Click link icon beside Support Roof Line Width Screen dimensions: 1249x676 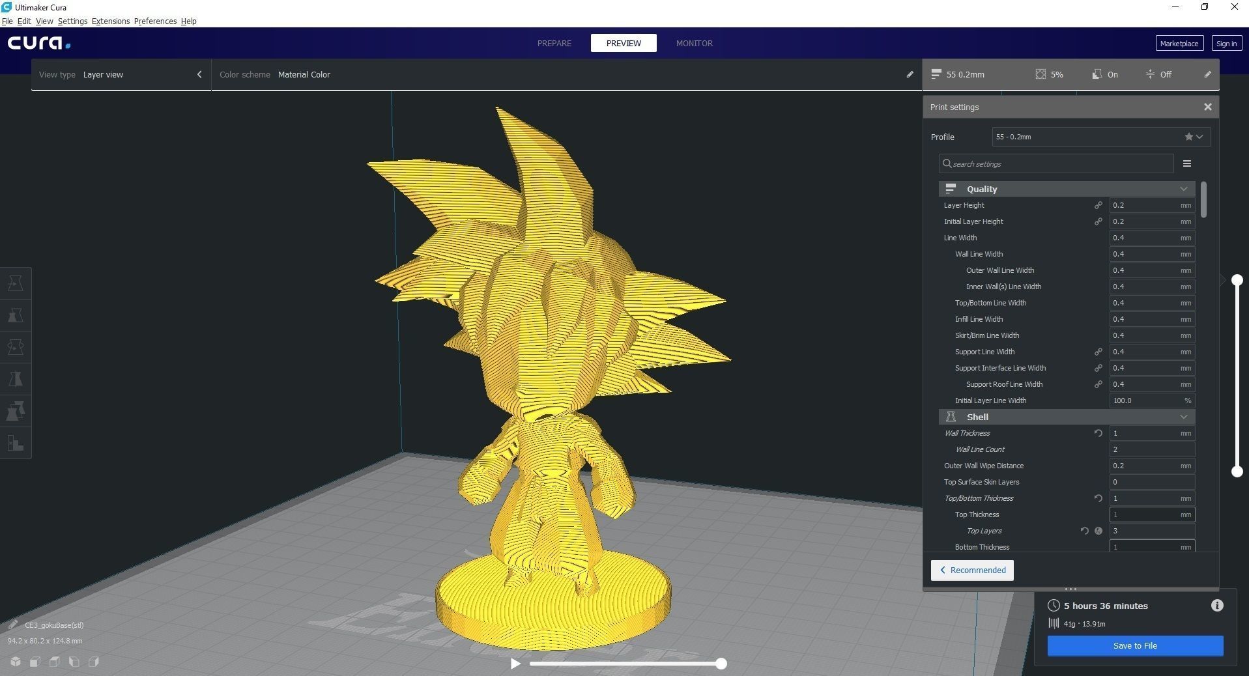1098,384
